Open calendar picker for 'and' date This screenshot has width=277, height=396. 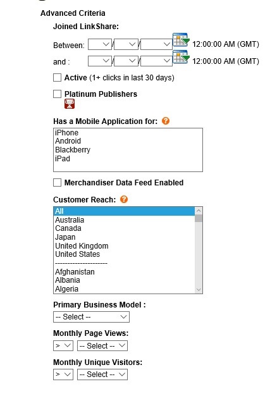point(181,57)
